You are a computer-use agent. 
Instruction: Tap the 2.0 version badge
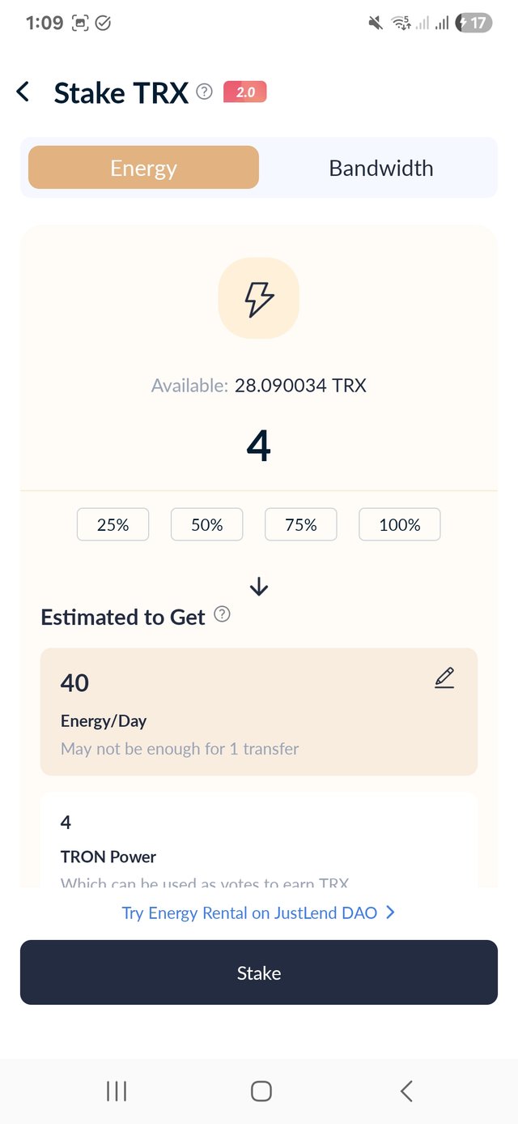pyautogui.click(x=244, y=92)
